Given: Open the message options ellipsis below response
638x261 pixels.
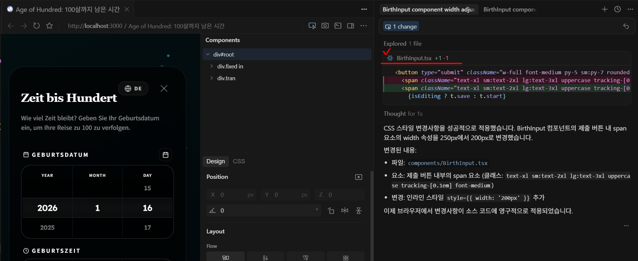Looking at the screenshot, I should (626, 225).
